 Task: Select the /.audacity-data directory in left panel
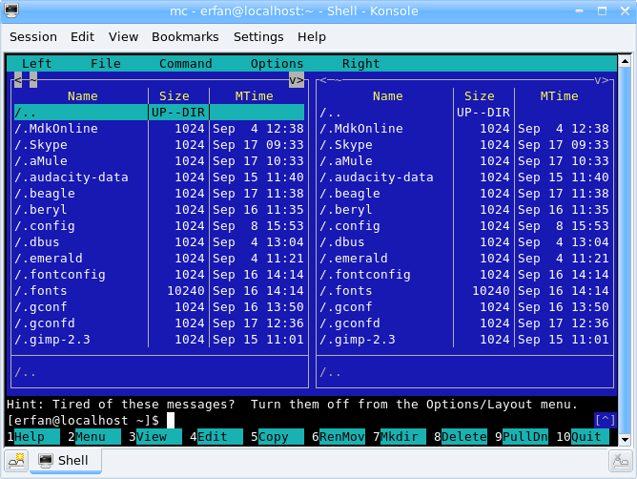72,177
